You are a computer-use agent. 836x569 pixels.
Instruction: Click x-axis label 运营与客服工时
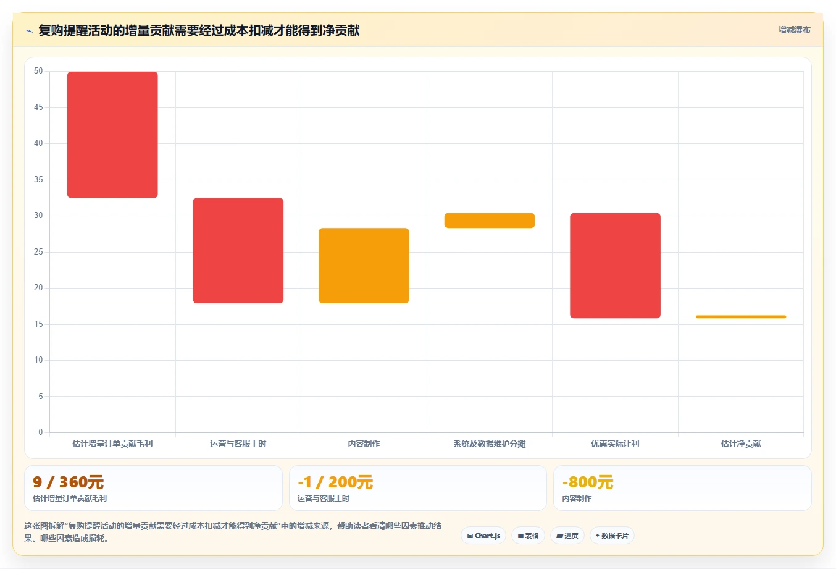(x=238, y=444)
